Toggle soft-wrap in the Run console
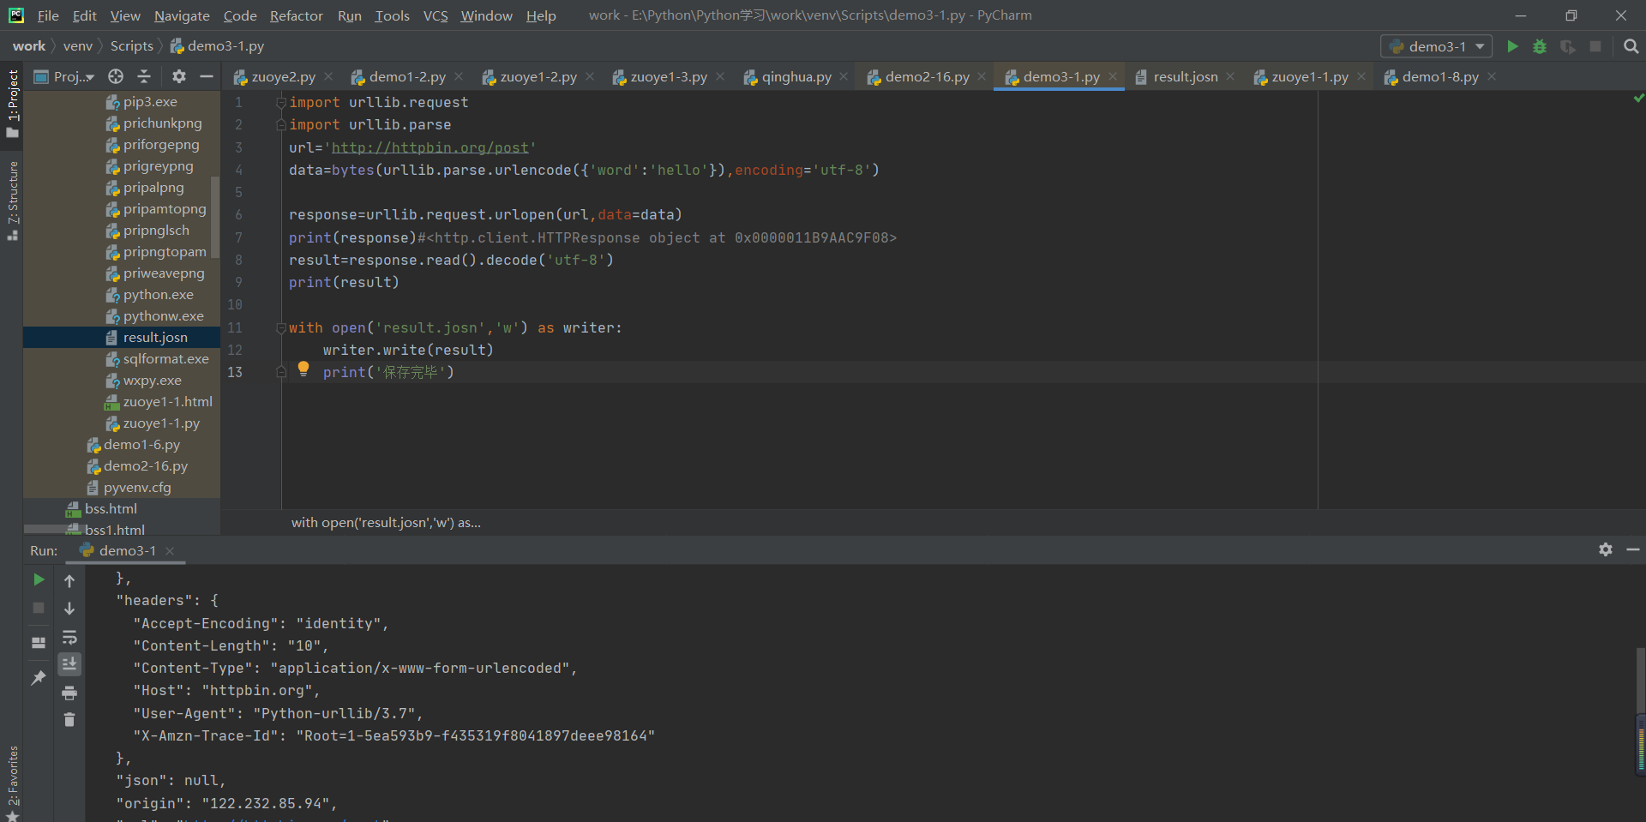This screenshot has height=822, width=1646. pyautogui.click(x=69, y=637)
